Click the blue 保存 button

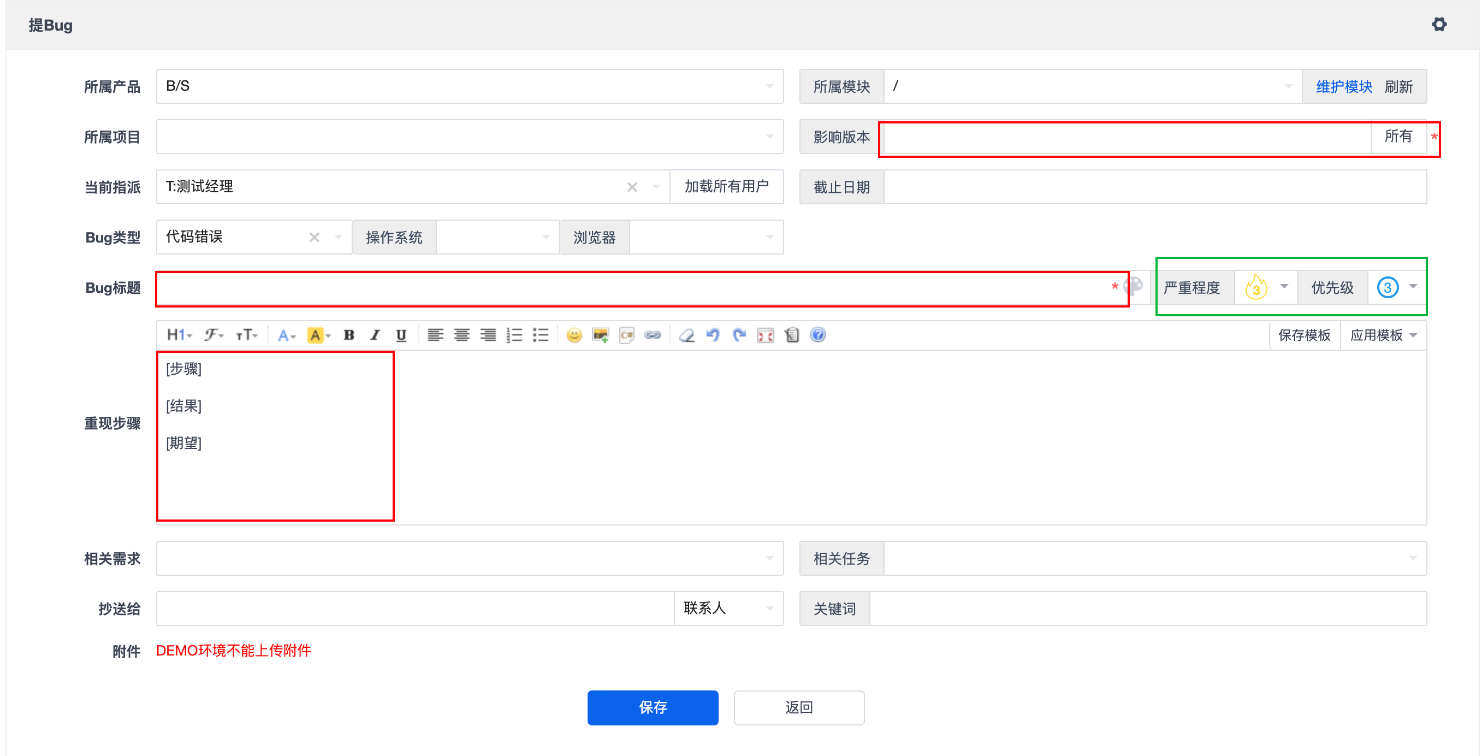click(653, 707)
